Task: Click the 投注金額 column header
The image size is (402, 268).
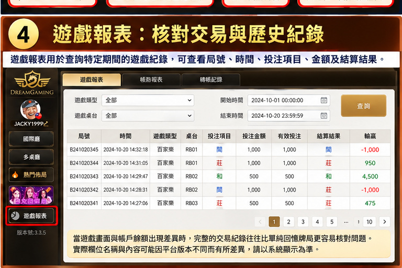Action: (254, 136)
